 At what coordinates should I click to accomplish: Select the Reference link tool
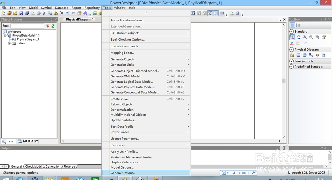click(311, 55)
